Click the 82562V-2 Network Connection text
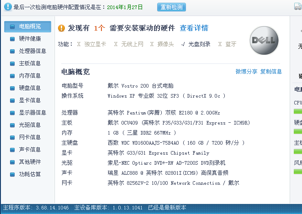Image resolution: width=302 pixels, height=214 pixels. tap(173, 183)
